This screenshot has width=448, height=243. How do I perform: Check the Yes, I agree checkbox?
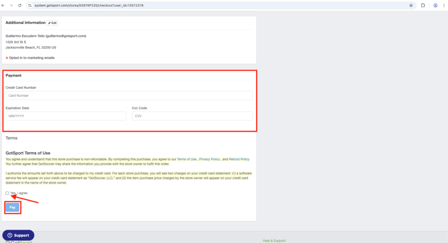click(7, 193)
